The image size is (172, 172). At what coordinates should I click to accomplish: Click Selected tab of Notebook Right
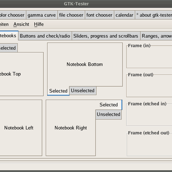109,105
